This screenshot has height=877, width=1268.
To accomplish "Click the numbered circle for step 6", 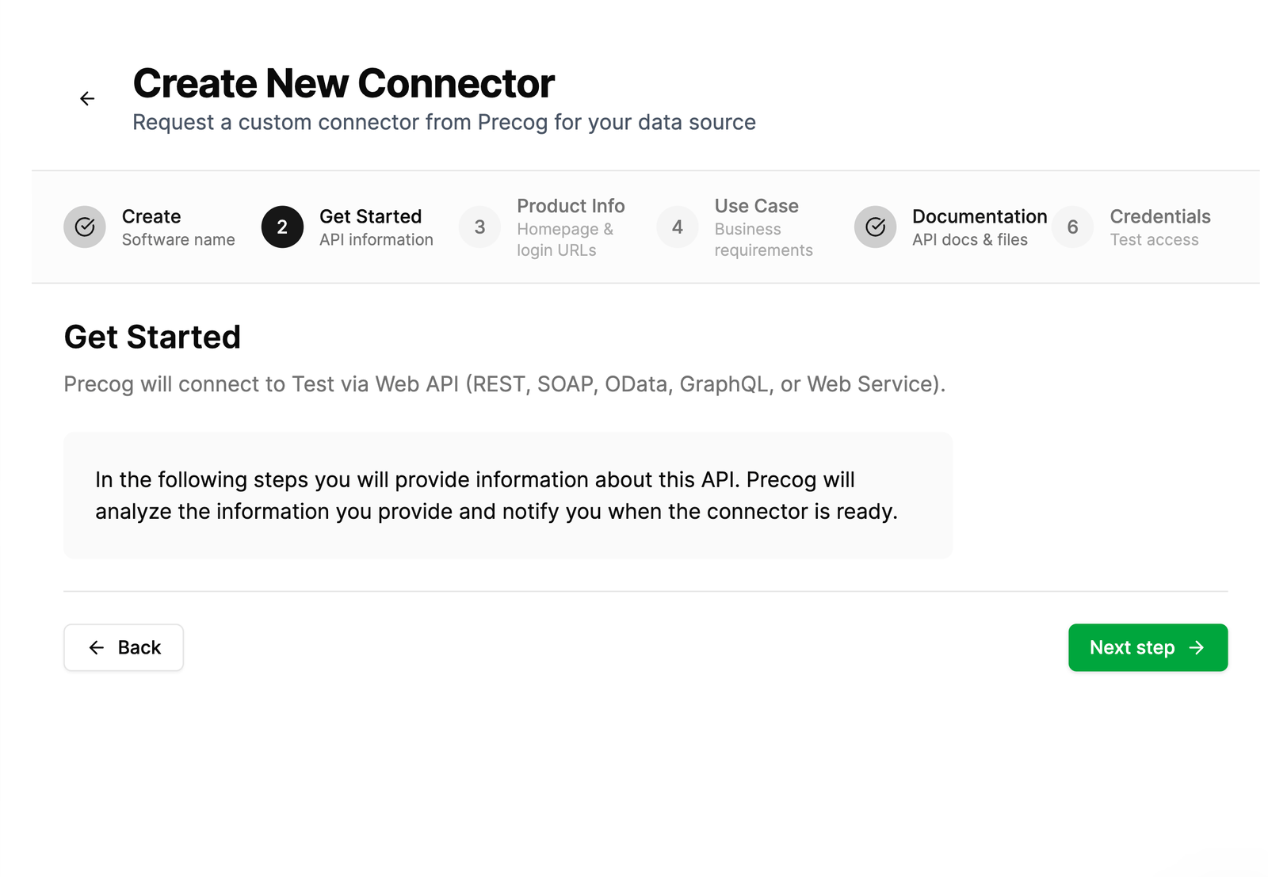I will 1072,227.
